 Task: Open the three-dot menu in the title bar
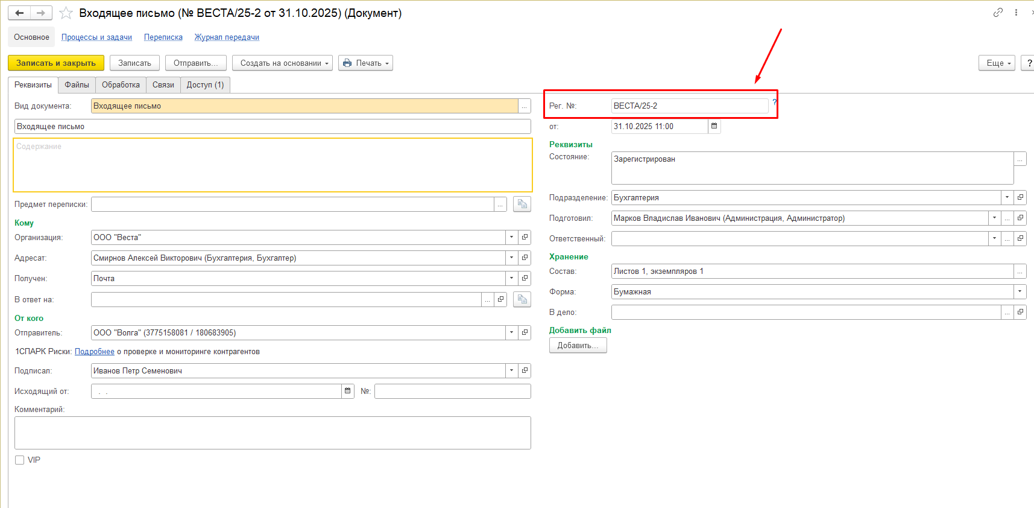click(x=1016, y=12)
